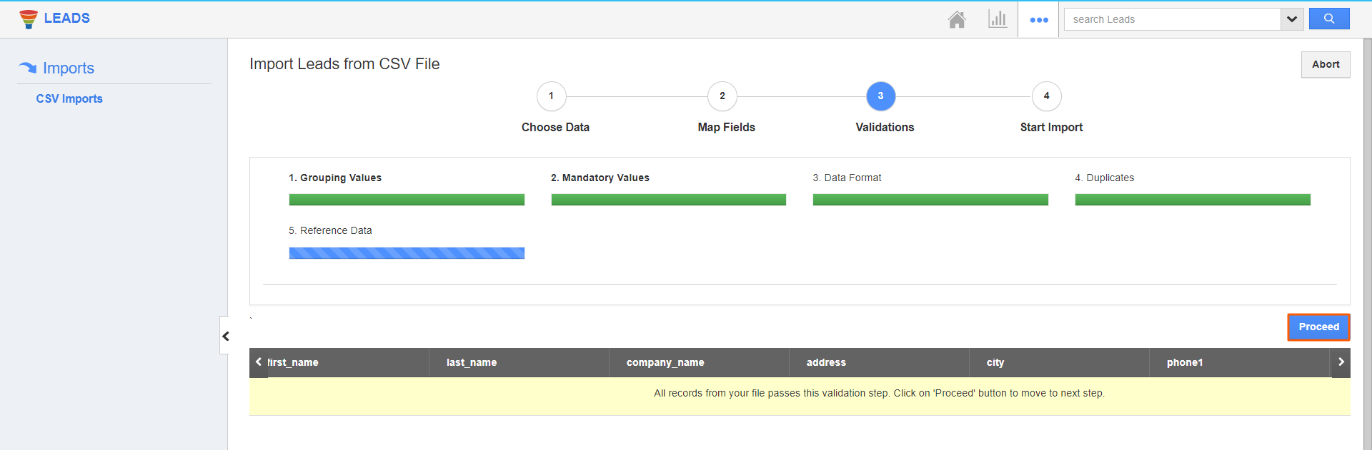Click the Leads funnel logo icon
1372x450 pixels.
click(x=29, y=19)
